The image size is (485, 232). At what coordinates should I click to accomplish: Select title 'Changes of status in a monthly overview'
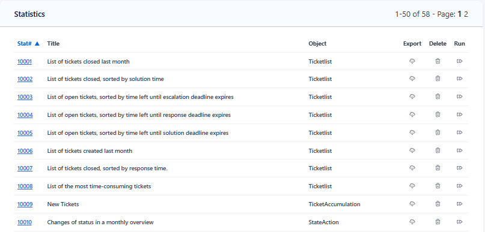click(x=100, y=222)
